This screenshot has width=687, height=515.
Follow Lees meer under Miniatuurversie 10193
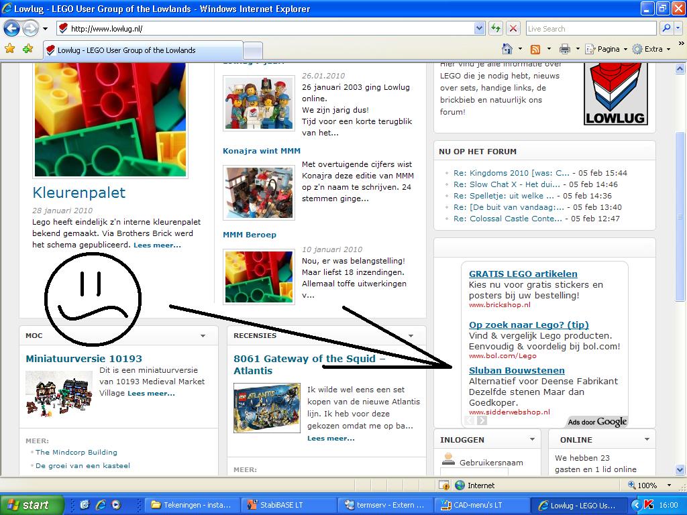pos(151,394)
